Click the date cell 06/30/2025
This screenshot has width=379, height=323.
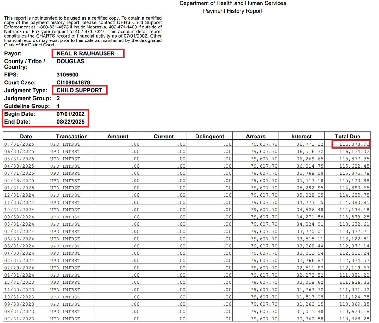(x=19, y=151)
